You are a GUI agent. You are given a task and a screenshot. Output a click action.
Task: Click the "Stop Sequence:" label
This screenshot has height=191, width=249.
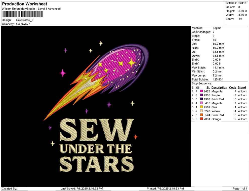(x=202, y=83)
